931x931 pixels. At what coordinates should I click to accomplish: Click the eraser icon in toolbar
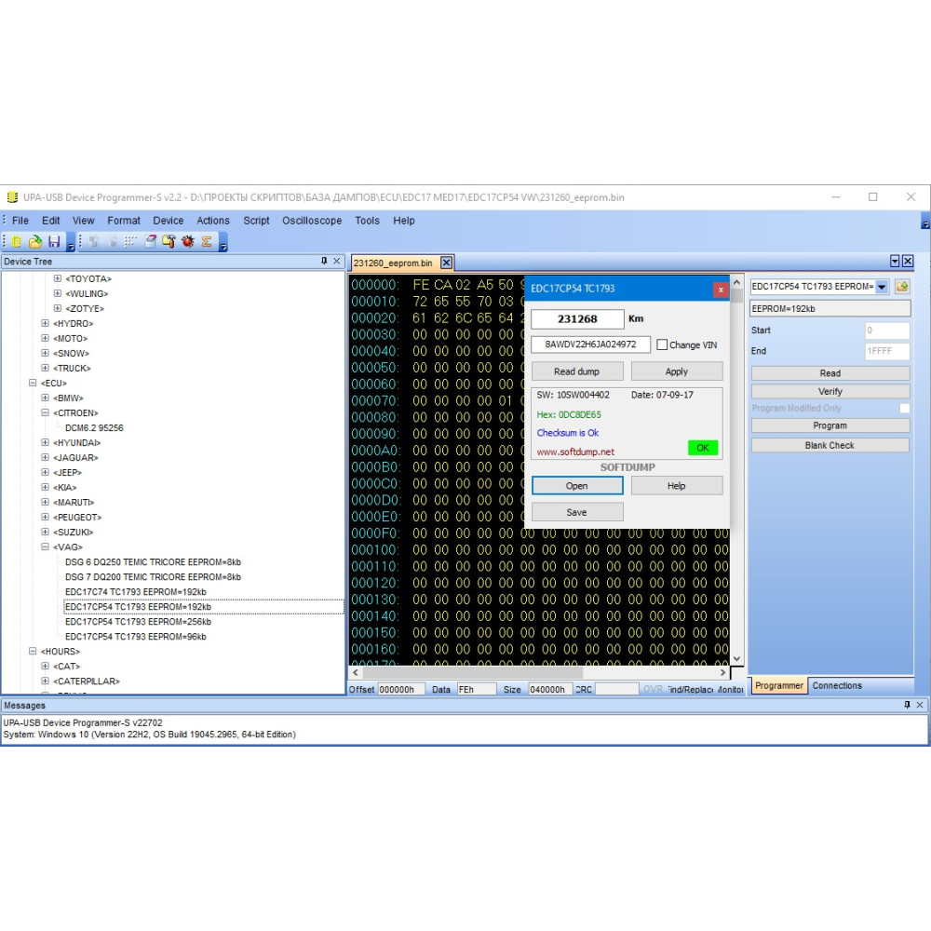[150, 242]
